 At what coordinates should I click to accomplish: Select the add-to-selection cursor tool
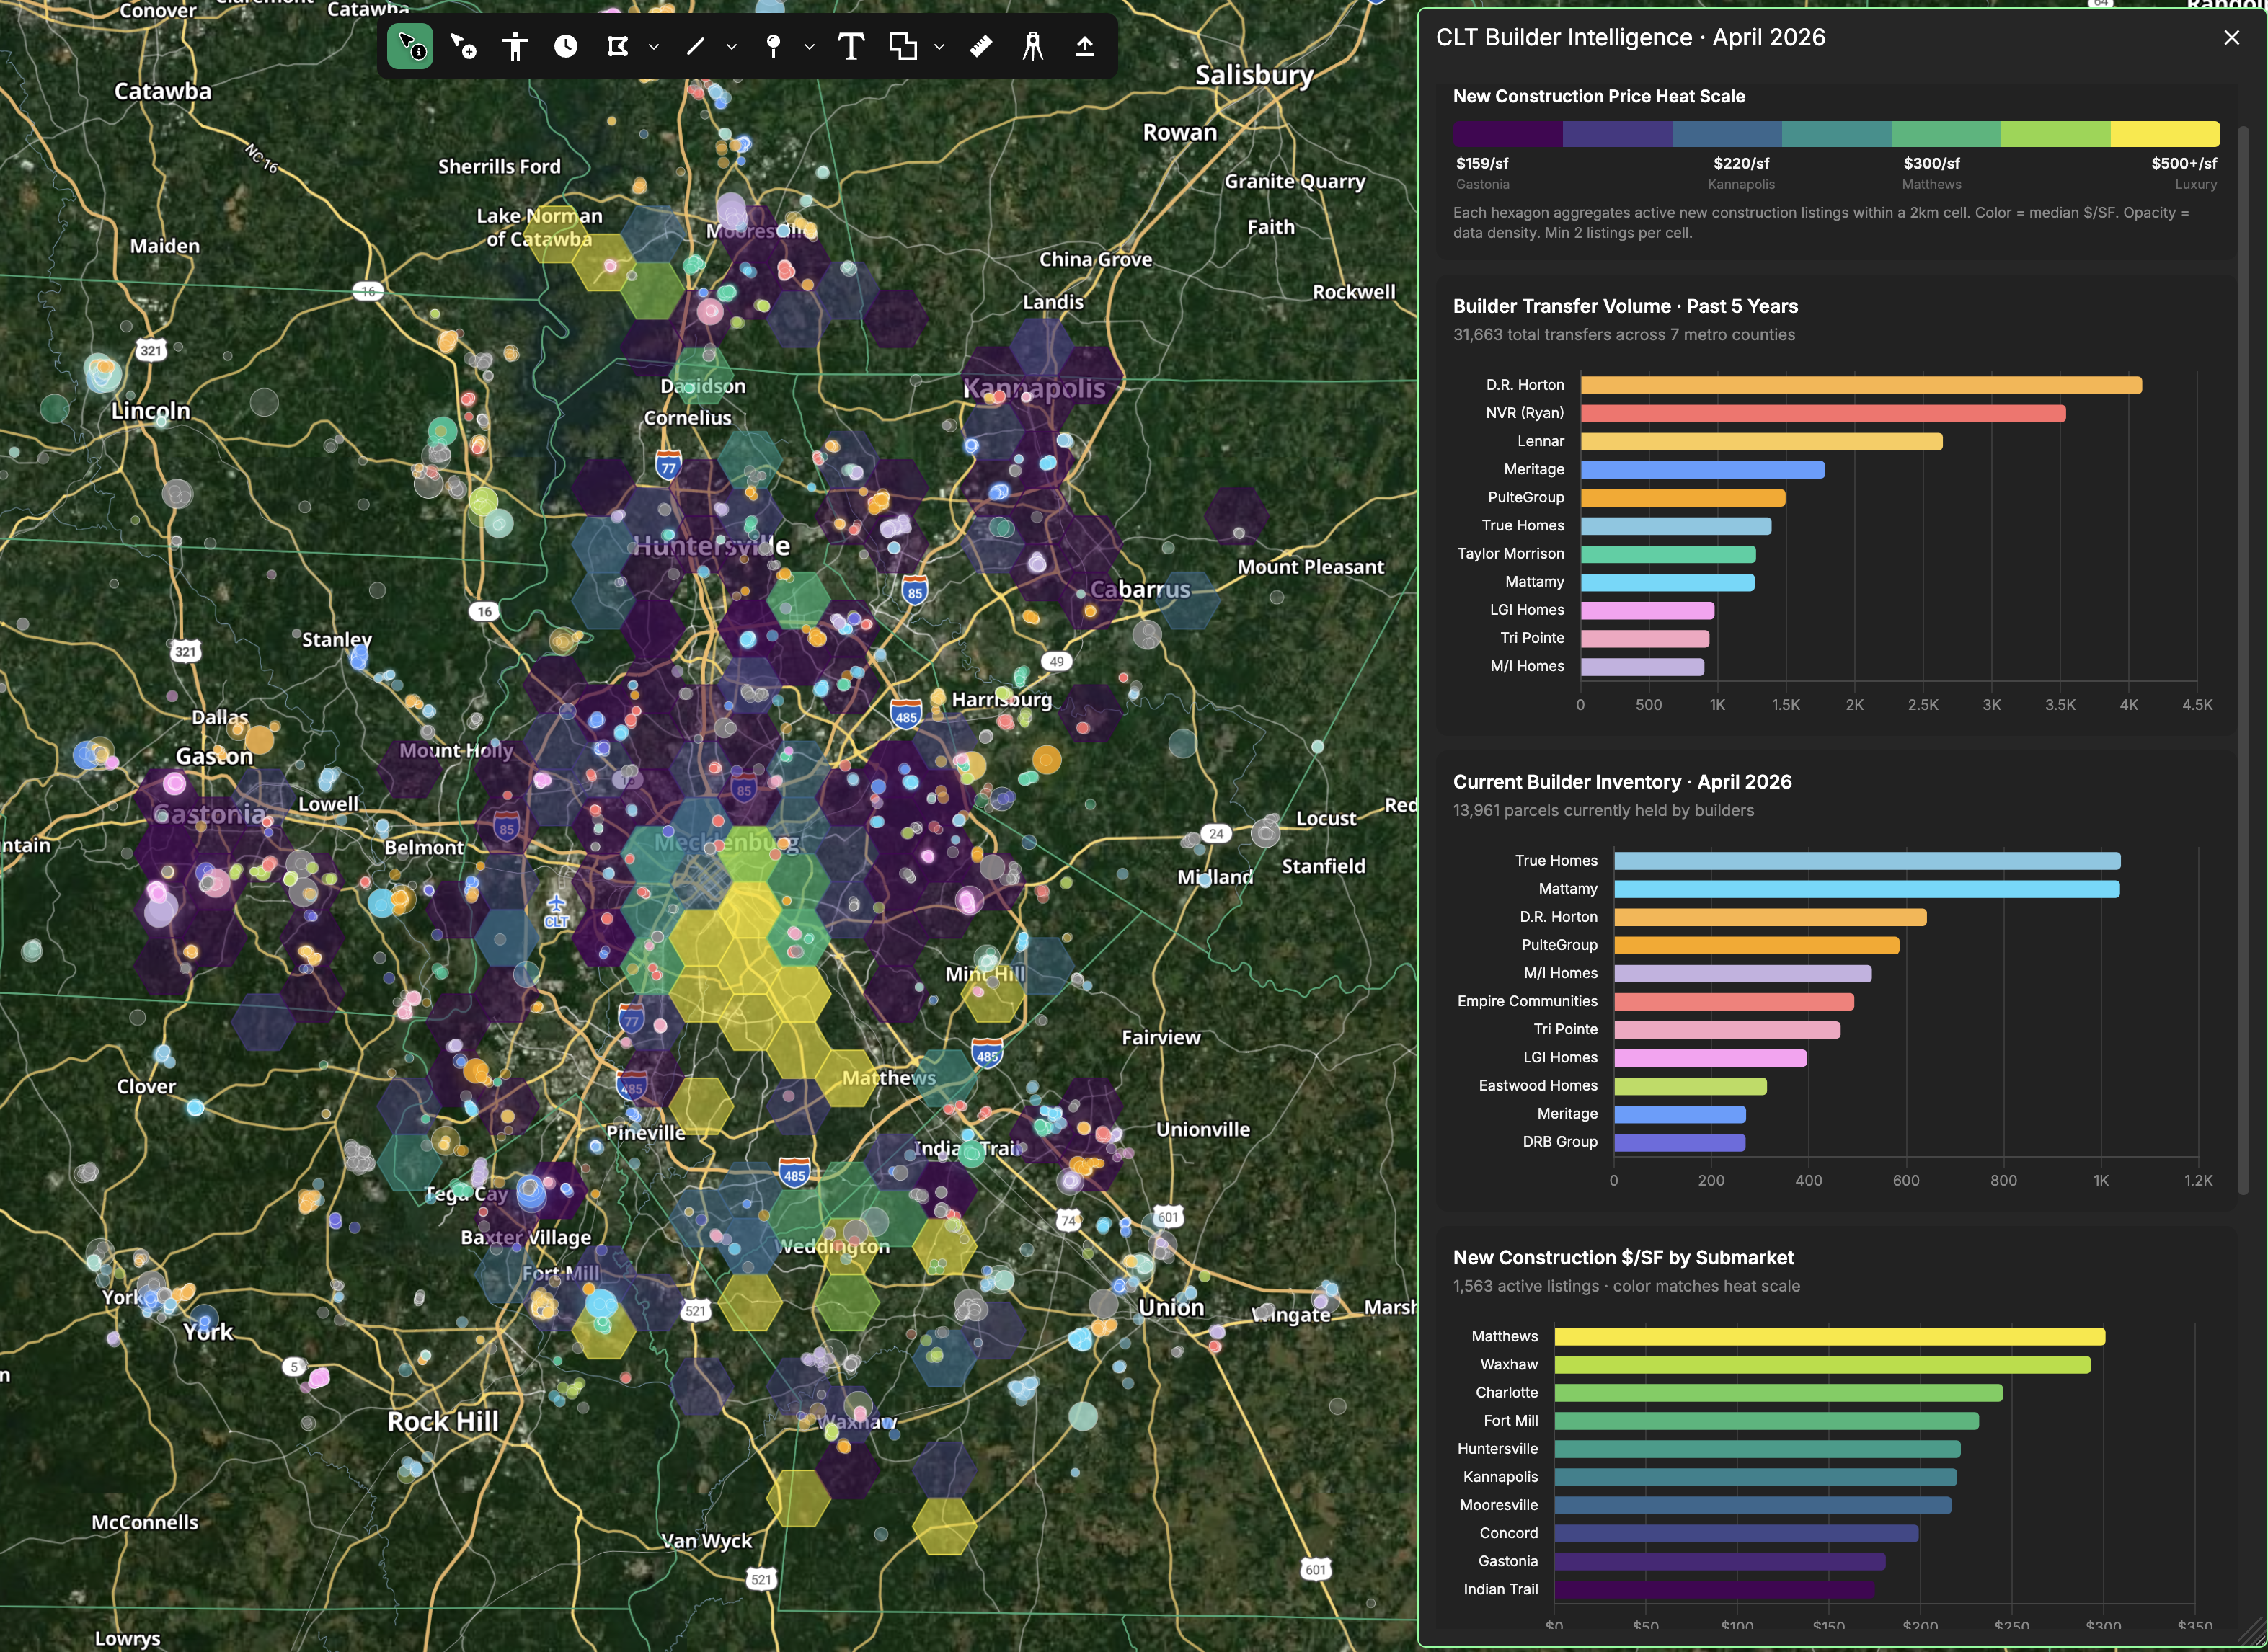point(462,46)
